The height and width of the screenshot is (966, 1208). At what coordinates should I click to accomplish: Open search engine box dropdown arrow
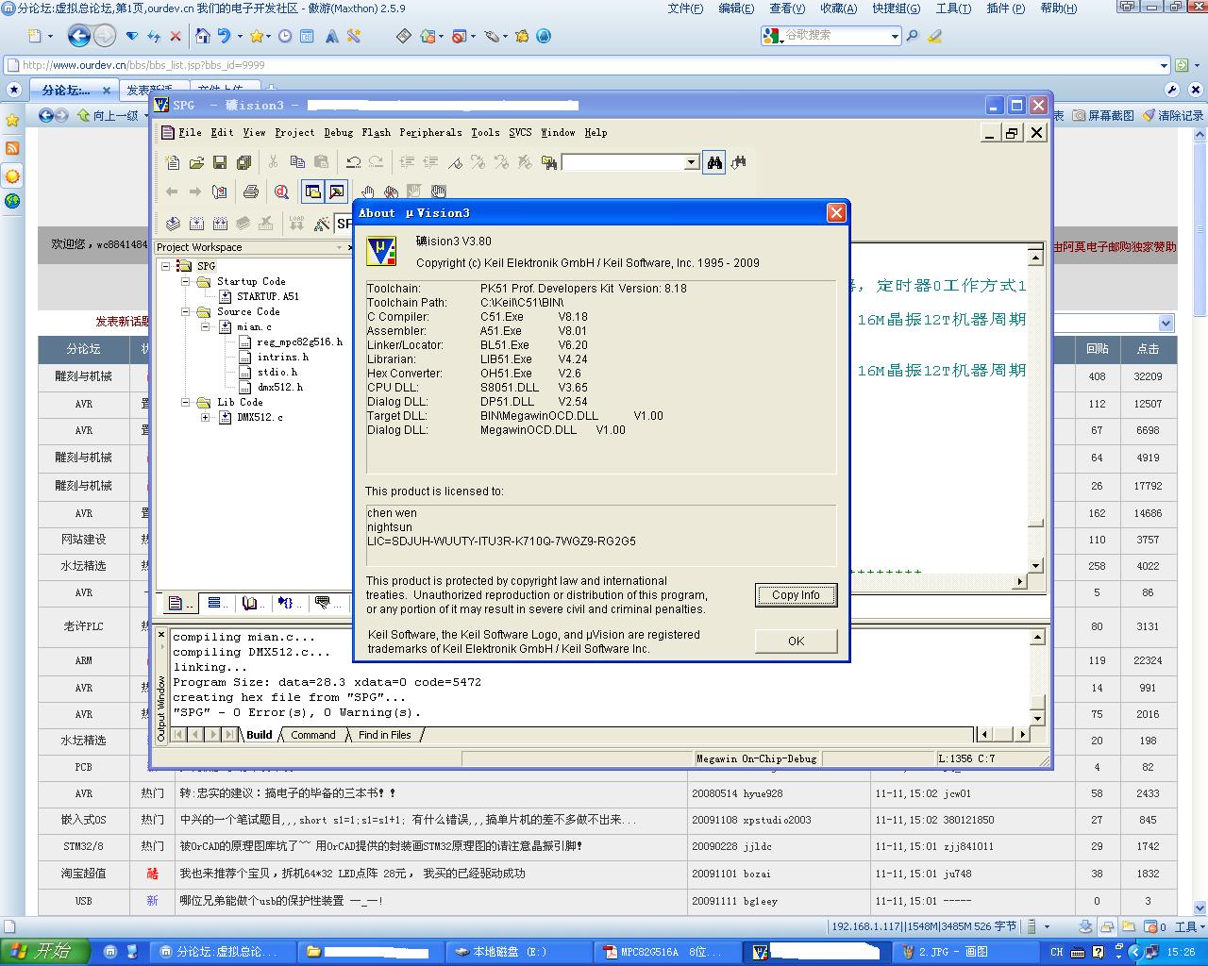point(895,36)
